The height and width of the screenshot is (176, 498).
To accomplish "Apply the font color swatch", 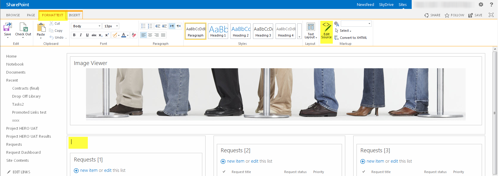I will (x=124, y=35).
